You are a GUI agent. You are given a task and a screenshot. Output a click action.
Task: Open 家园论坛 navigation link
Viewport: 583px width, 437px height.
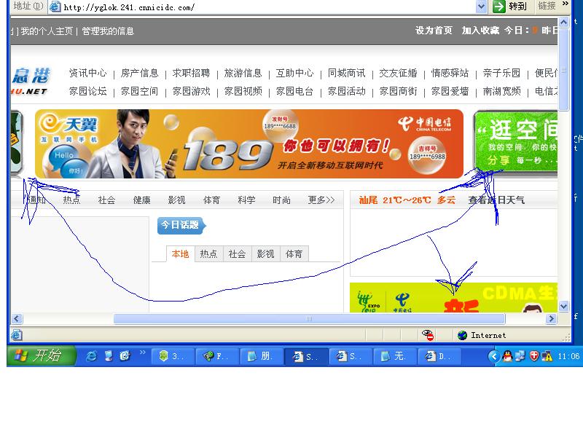click(x=87, y=91)
